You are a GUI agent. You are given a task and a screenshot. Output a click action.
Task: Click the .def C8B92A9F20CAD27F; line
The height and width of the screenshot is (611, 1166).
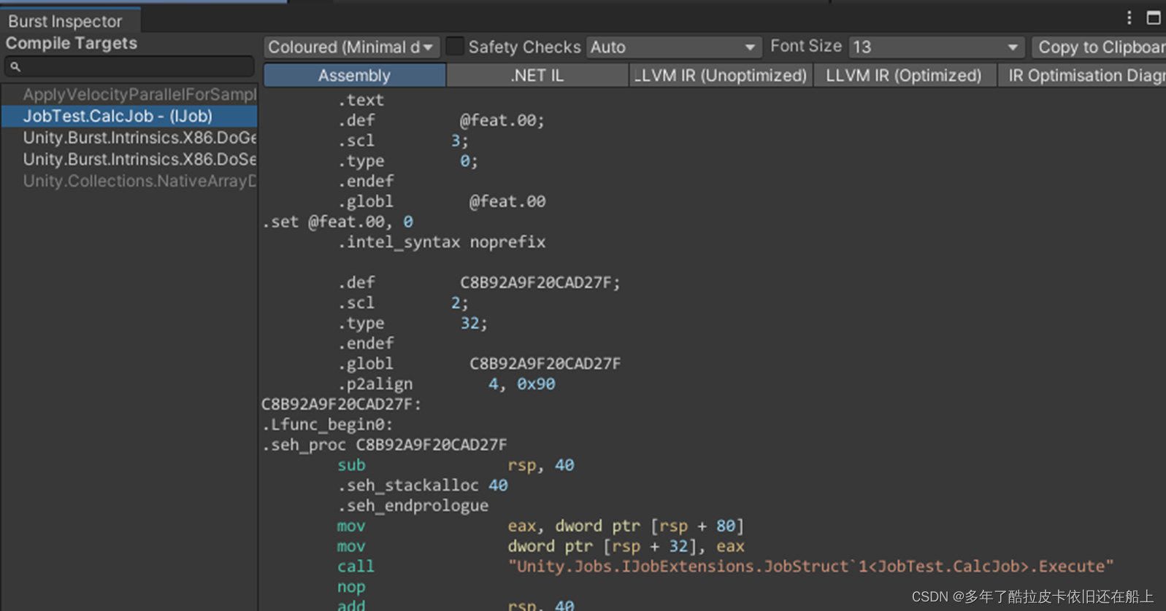[478, 282]
